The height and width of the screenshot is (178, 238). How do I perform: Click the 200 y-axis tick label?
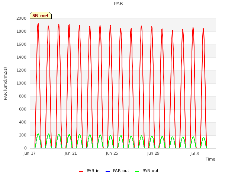(23, 135)
